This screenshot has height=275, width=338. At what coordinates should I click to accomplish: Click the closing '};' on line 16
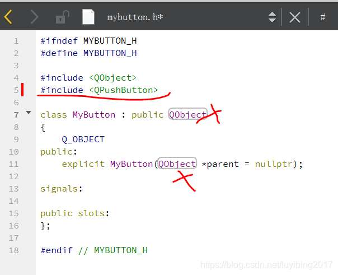tap(45, 226)
